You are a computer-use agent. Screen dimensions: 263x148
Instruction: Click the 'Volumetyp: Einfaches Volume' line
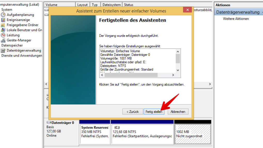click(120, 51)
